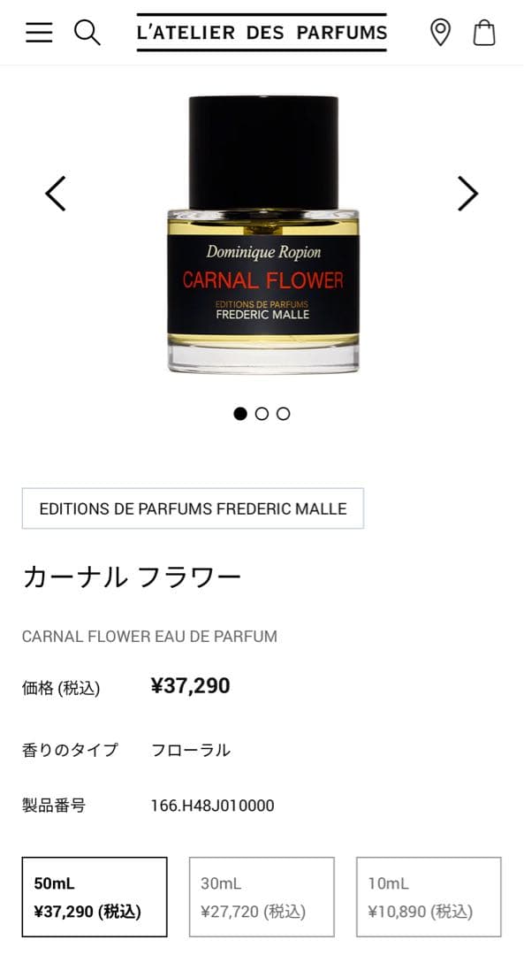Open the search magnifier icon
The image size is (524, 955).
point(87,33)
